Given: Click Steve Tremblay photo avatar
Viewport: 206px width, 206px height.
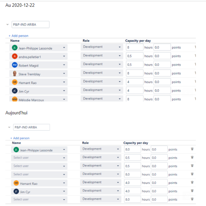Looking at the screenshot, I should [15, 73].
